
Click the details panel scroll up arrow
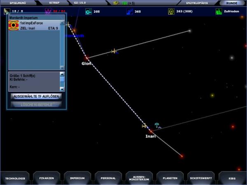62,74
